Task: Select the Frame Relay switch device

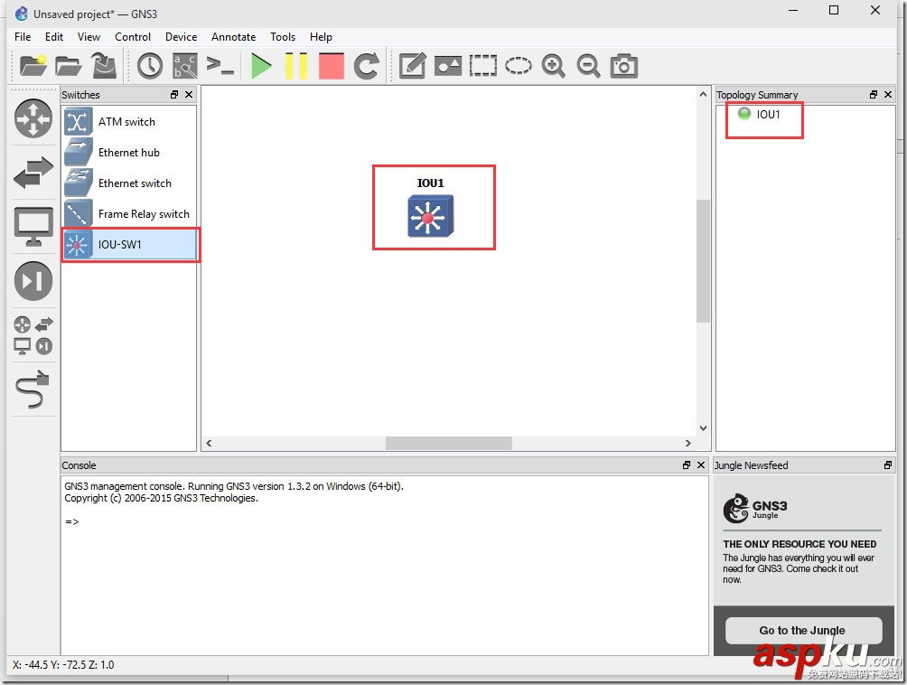Action: coord(145,214)
